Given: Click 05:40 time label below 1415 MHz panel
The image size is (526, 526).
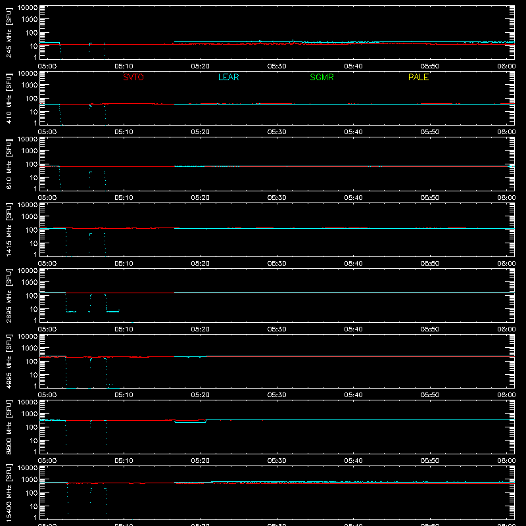Looking at the screenshot, I should [353, 264].
